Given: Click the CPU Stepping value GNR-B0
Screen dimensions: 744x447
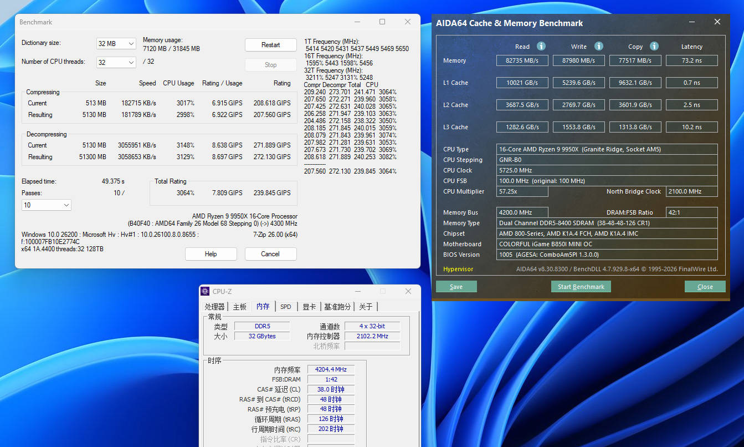Looking at the screenshot, I should 607,160.
